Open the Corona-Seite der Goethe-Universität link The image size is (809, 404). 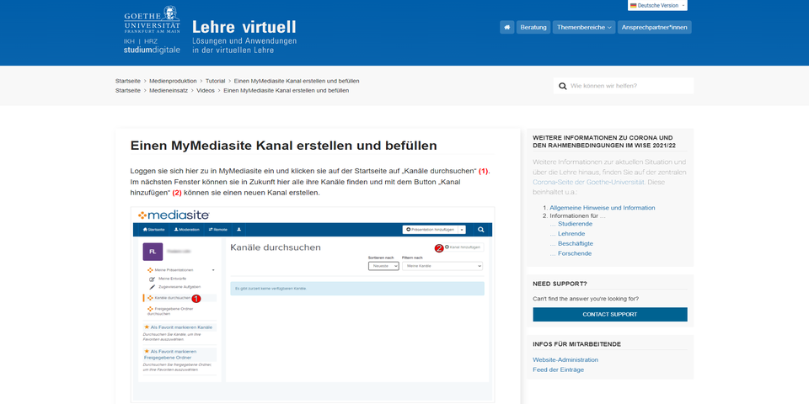(589, 182)
